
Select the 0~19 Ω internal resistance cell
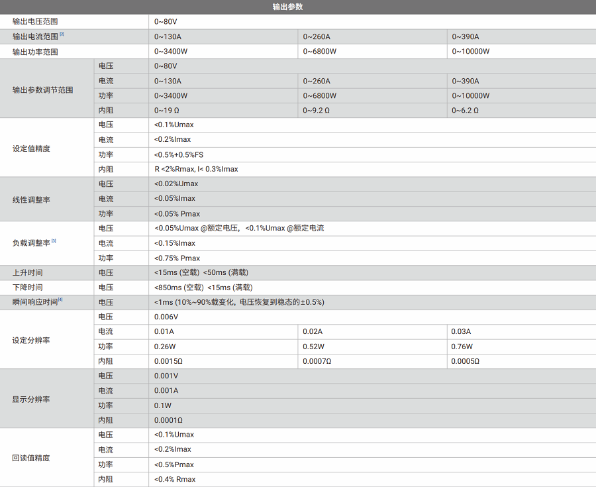click(167, 111)
